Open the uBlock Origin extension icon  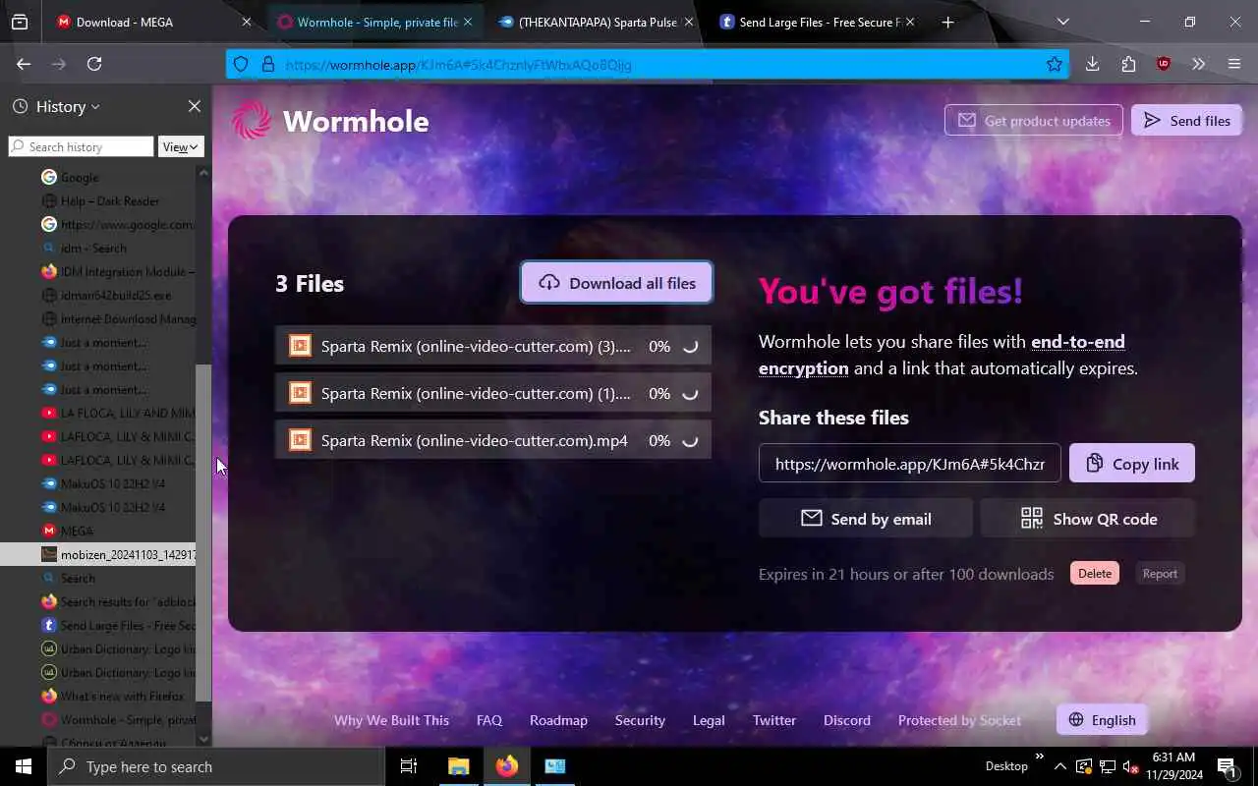[1164, 64]
